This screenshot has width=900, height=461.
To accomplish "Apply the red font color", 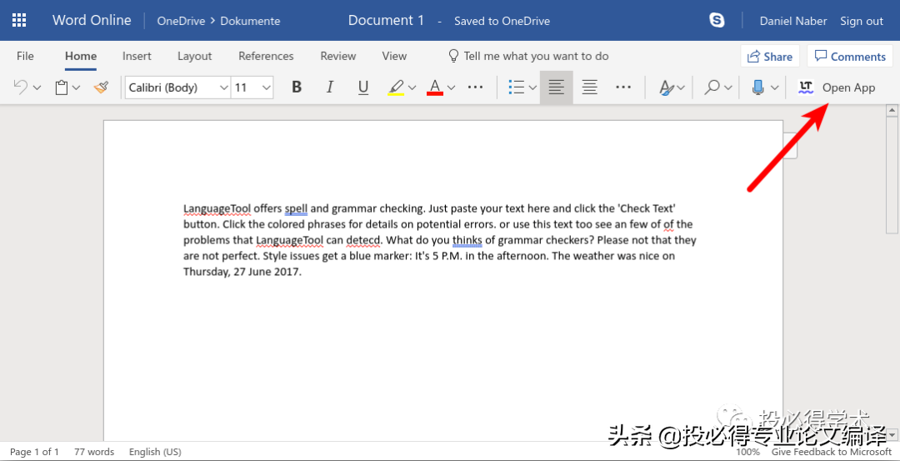I will pos(435,88).
